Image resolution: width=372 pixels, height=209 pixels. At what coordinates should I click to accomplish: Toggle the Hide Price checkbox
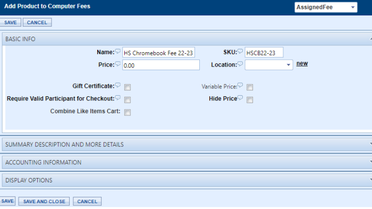point(250,100)
